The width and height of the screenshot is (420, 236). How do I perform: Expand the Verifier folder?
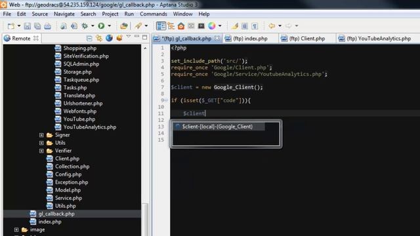pos(41,151)
